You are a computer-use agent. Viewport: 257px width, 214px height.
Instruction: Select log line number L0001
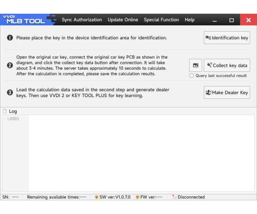(13, 119)
